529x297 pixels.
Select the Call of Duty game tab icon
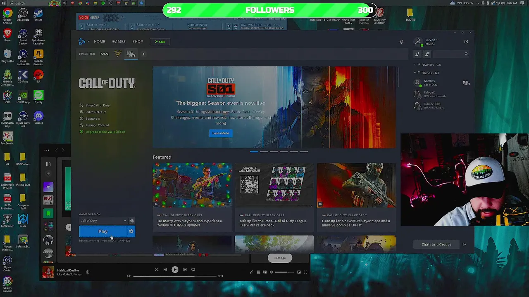tap(131, 54)
